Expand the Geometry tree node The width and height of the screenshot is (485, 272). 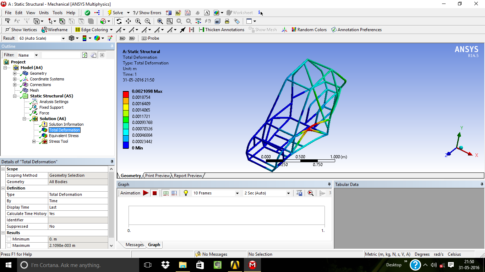(x=15, y=73)
